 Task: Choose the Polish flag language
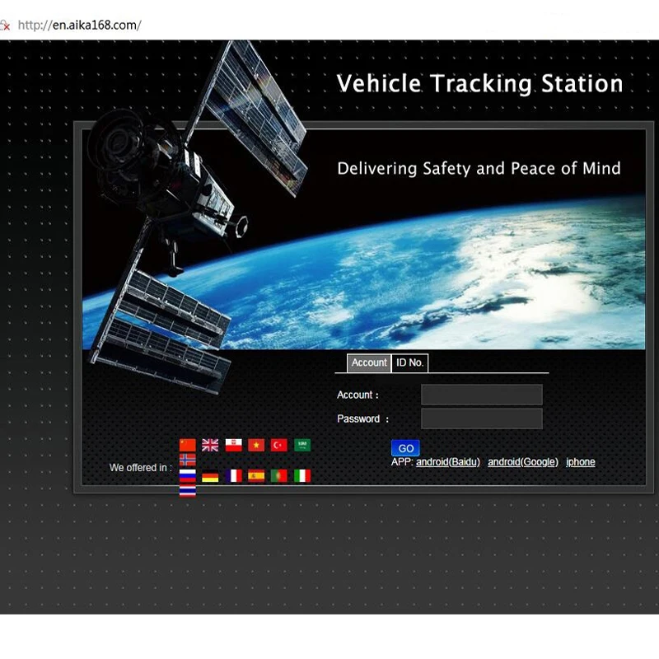tap(233, 445)
